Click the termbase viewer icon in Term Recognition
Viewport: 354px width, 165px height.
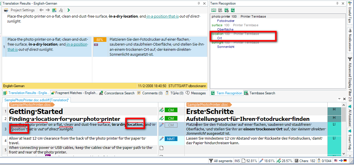coord(233,10)
